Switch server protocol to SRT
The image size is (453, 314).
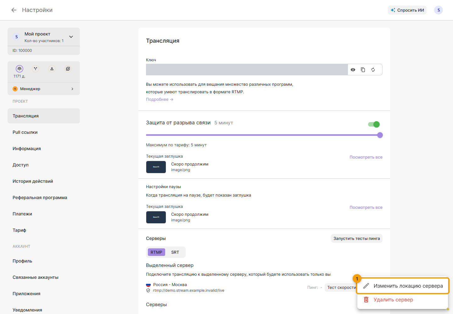coord(175,252)
